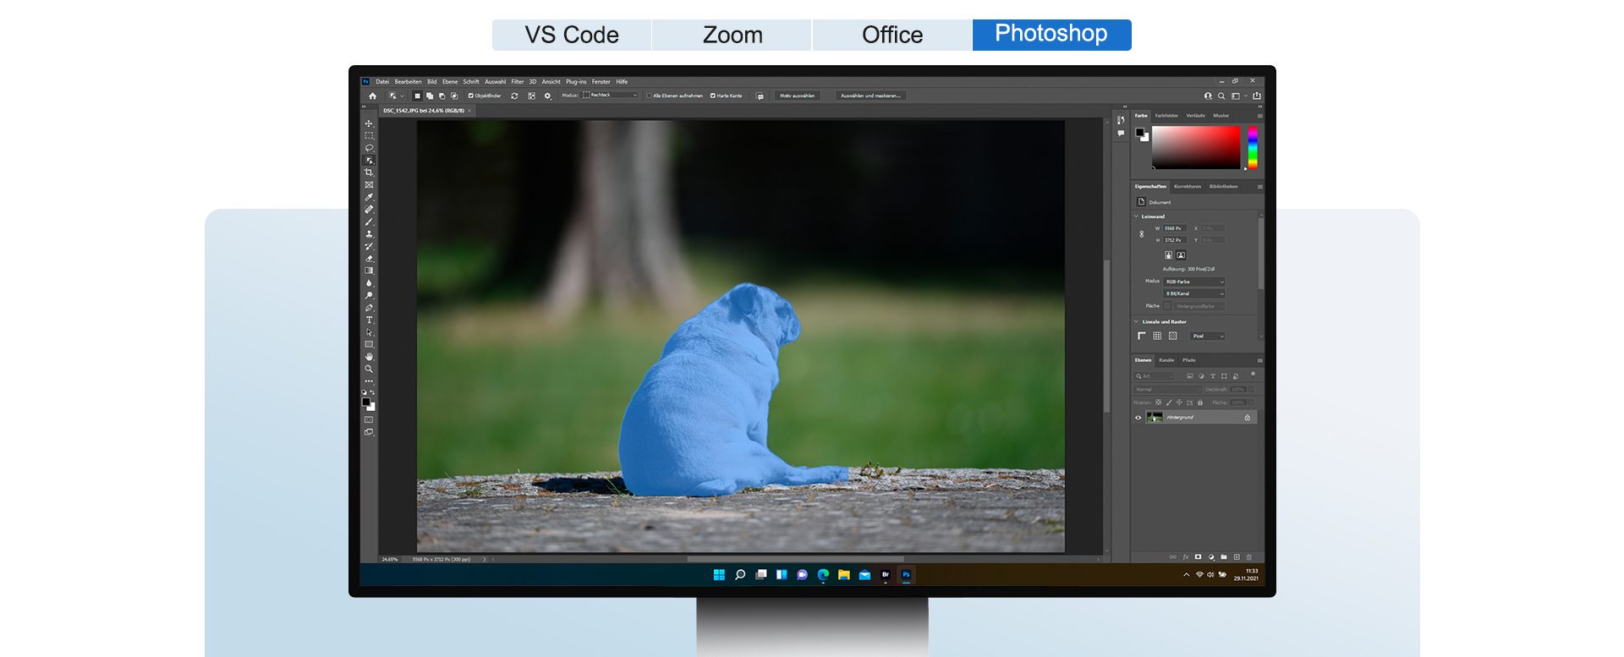Choose the Subtract from Selection mode button
The width and height of the screenshot is (1624, 657).
click(442, 96)
